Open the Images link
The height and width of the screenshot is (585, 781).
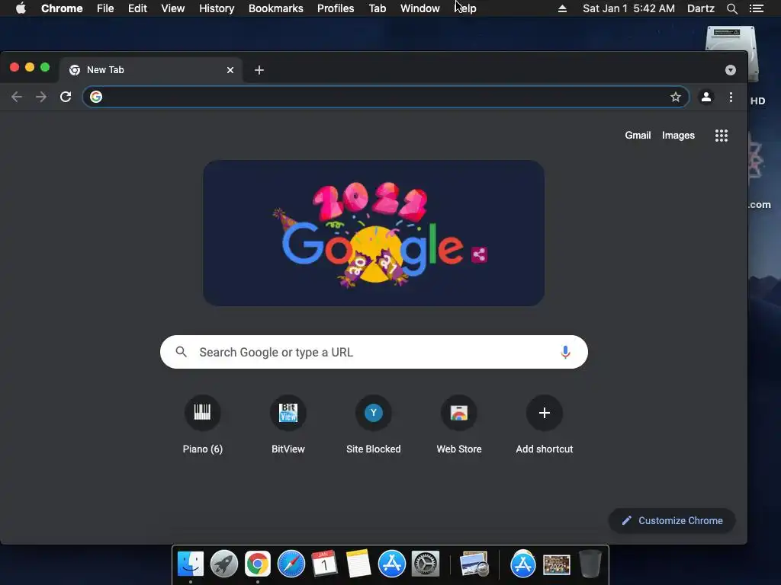pyautogui.click(x=678, y=136)
